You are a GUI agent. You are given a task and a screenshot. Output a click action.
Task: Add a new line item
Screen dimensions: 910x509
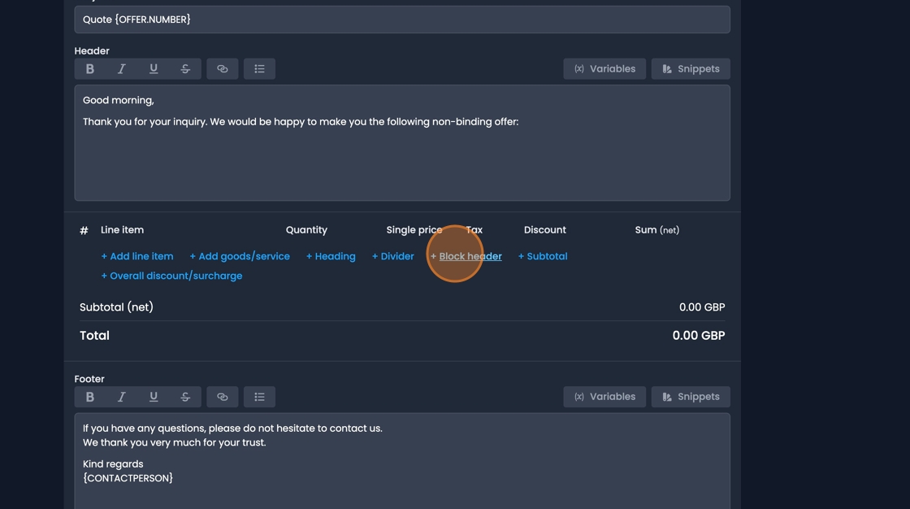[x=137, y=255]
